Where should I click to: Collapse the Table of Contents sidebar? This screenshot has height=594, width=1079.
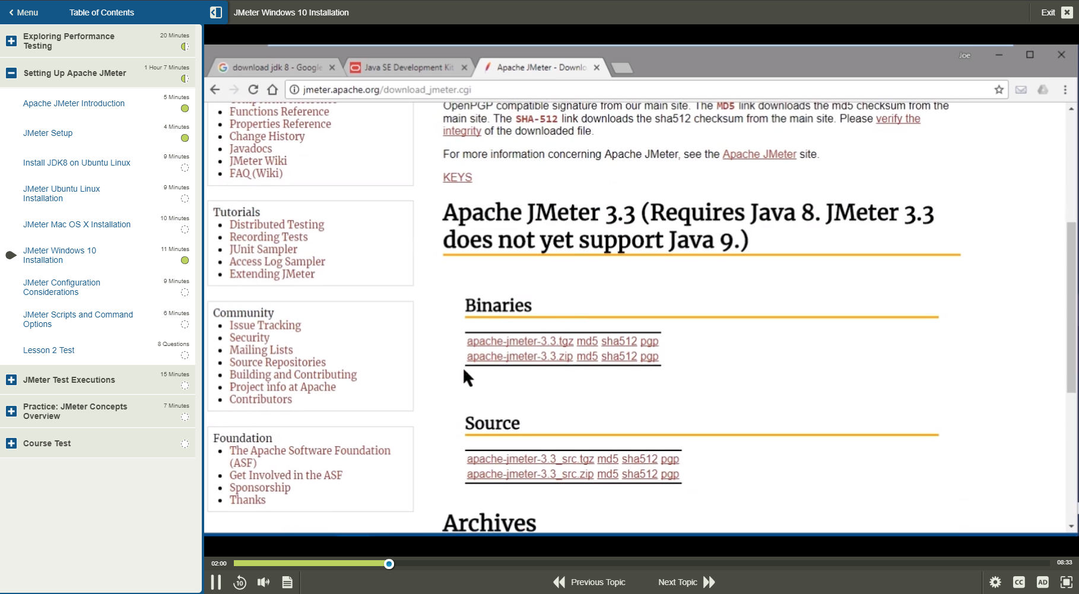point(216,12)
